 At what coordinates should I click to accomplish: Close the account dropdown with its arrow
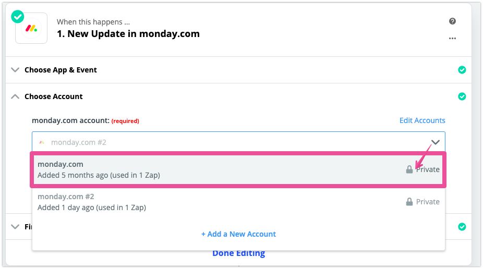(x=435, y=142)
